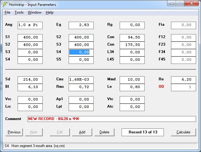201x152 pixels.
Task: Click the Le field with 0,80
Action: tap(132, 87)
